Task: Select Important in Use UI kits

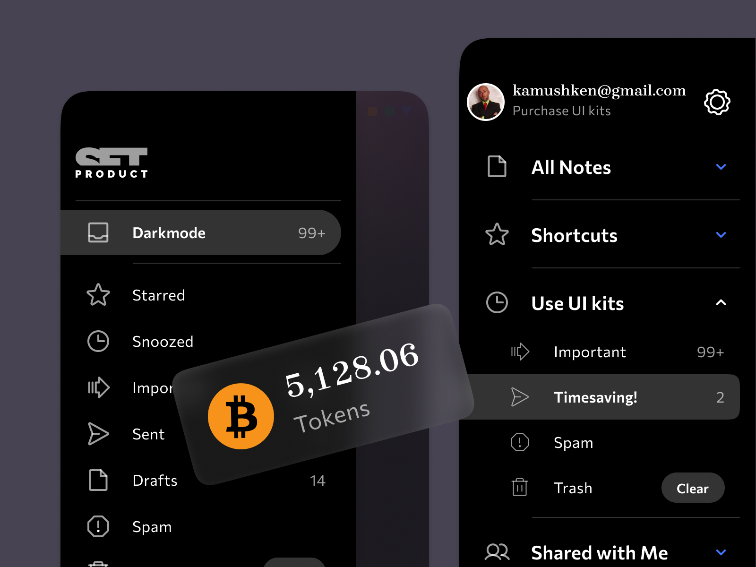Action: pyautogui.click(x=590, y=352)
